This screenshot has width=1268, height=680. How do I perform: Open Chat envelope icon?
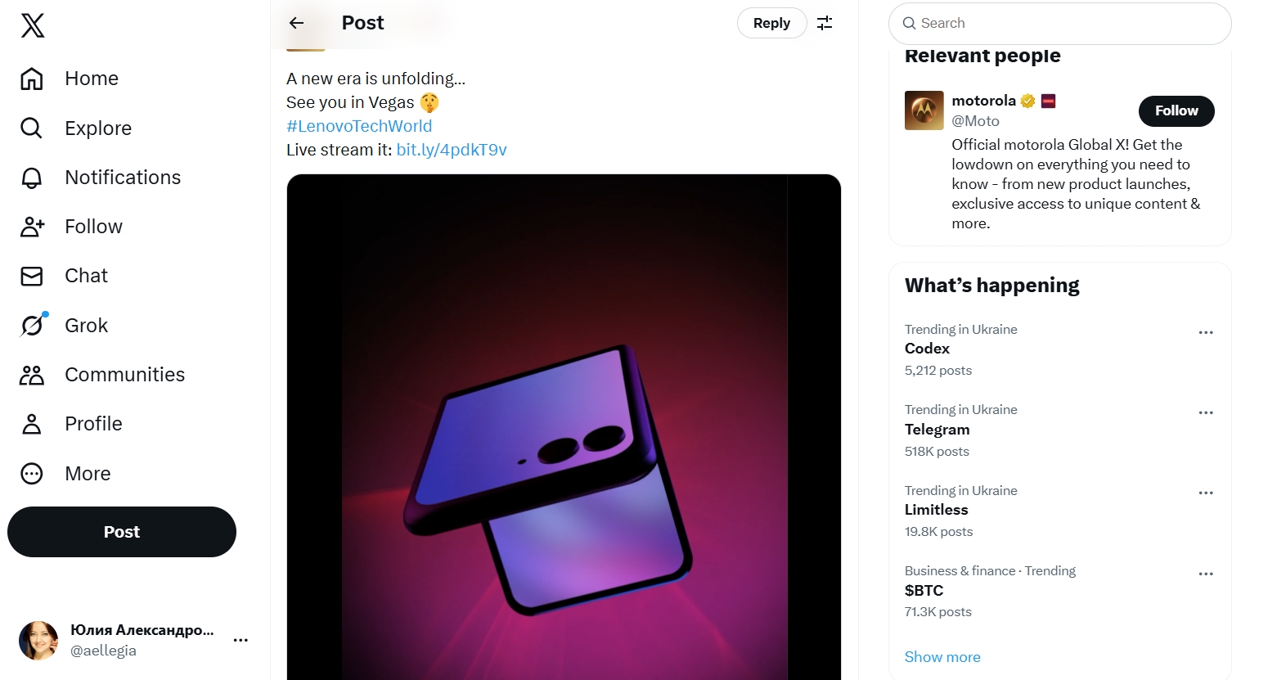[32, 276]
